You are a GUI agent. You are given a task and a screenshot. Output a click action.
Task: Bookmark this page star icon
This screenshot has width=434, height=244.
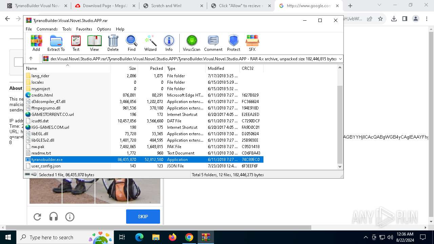[x=380, y=19]
